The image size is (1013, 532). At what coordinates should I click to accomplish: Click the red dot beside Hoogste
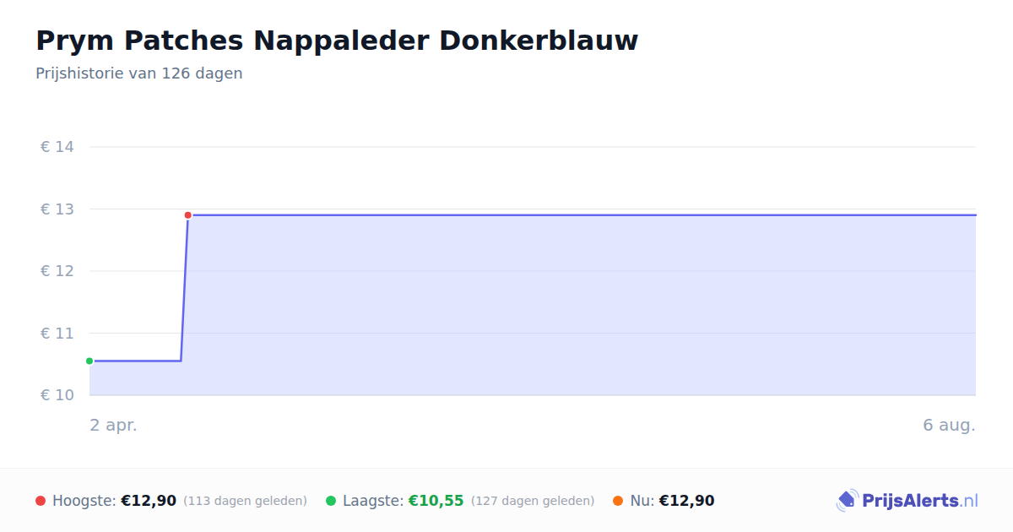point(41,501)
